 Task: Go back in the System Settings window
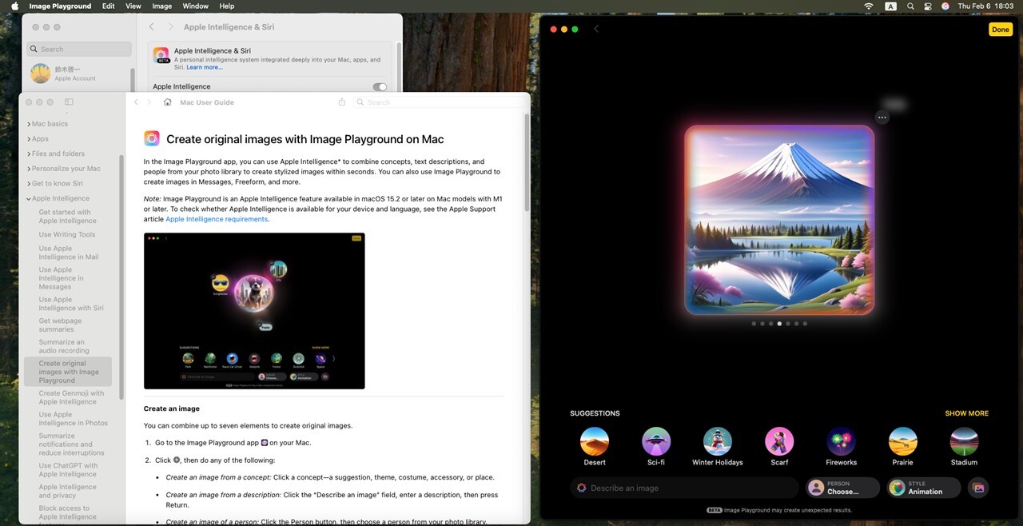click(x=152, y=27)
